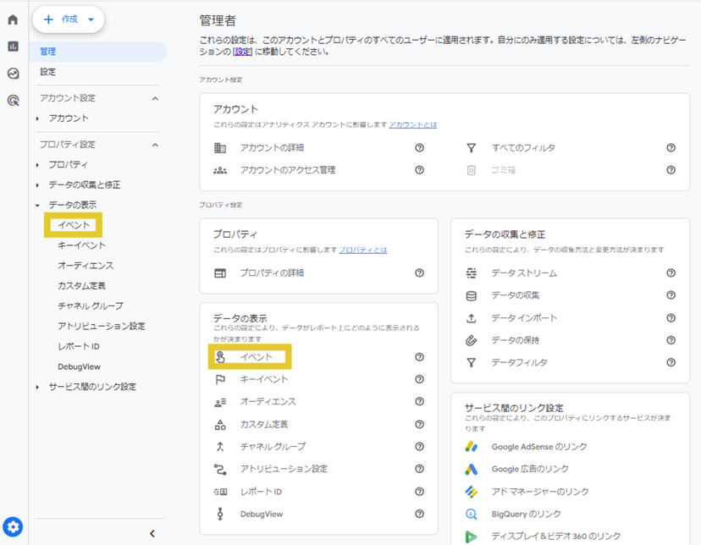
Task: Open the Advertising target icon
Action: point(14,100)
